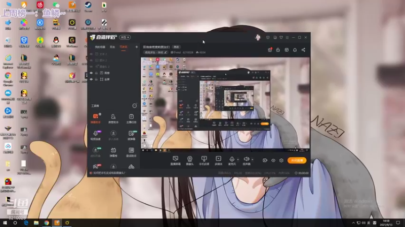Image resolution: width=405 pixels, height=227 pixels.
Task: Select the 全屏 source row
Action: (x=113, y=79)
